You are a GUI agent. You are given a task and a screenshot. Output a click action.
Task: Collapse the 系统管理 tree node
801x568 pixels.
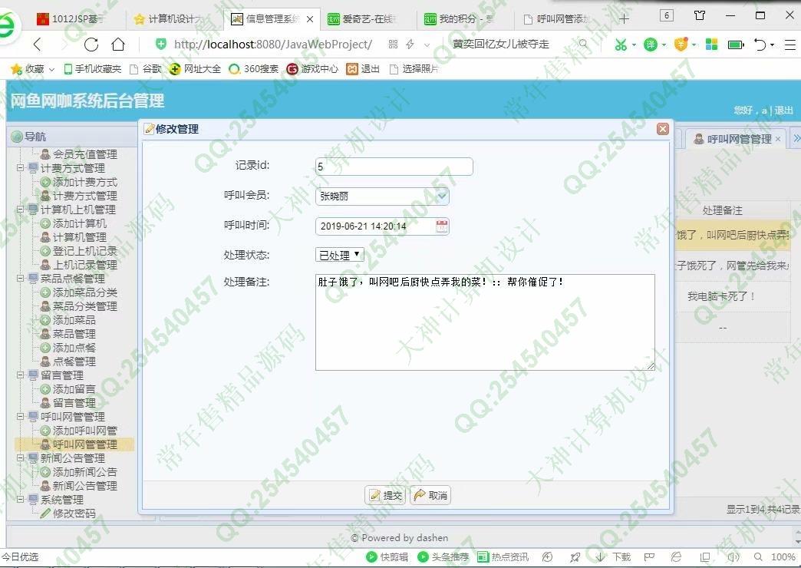20,499
